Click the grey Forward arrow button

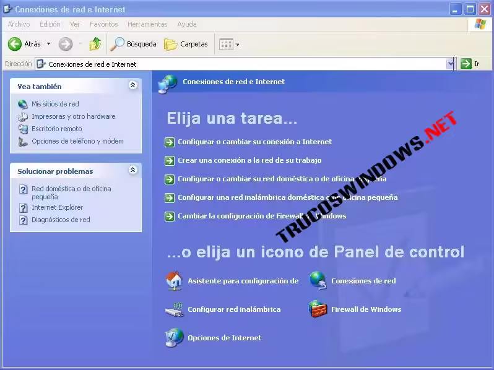pyautogui.click(x=66, y=44)
